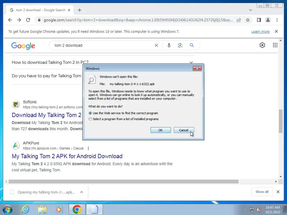This screenshot has width=287, height=215.
Task: Go forward in browser history
Action: pyautogui.click(x=19, y=20)
